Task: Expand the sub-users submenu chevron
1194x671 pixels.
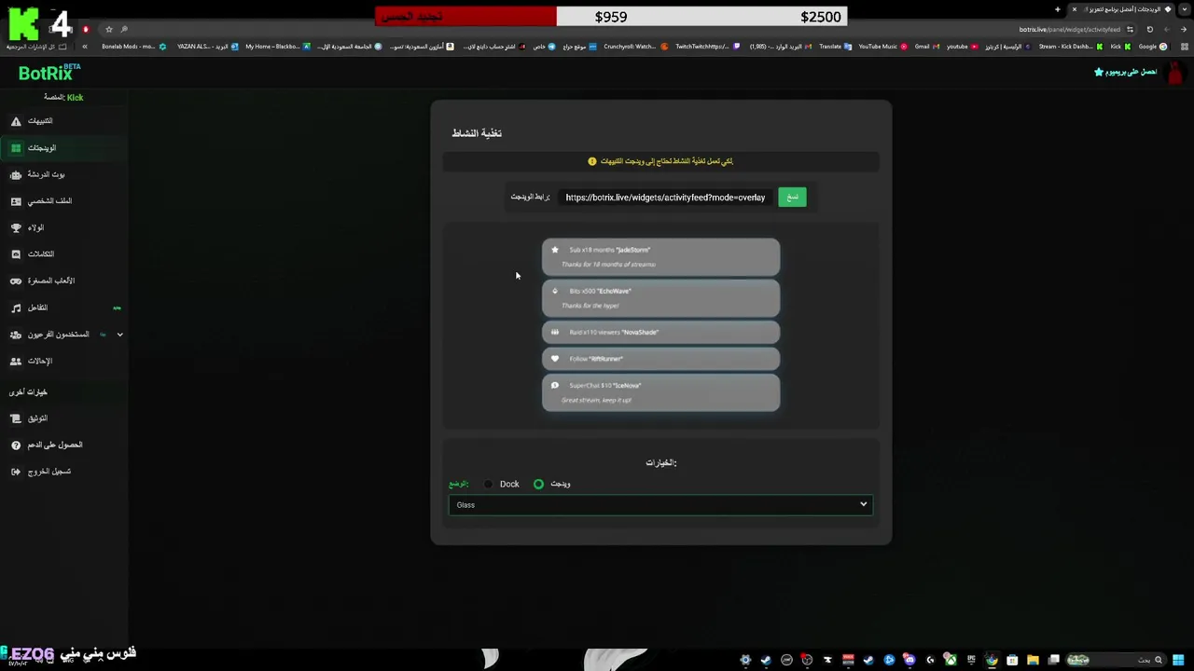Action: pos(119,335)
